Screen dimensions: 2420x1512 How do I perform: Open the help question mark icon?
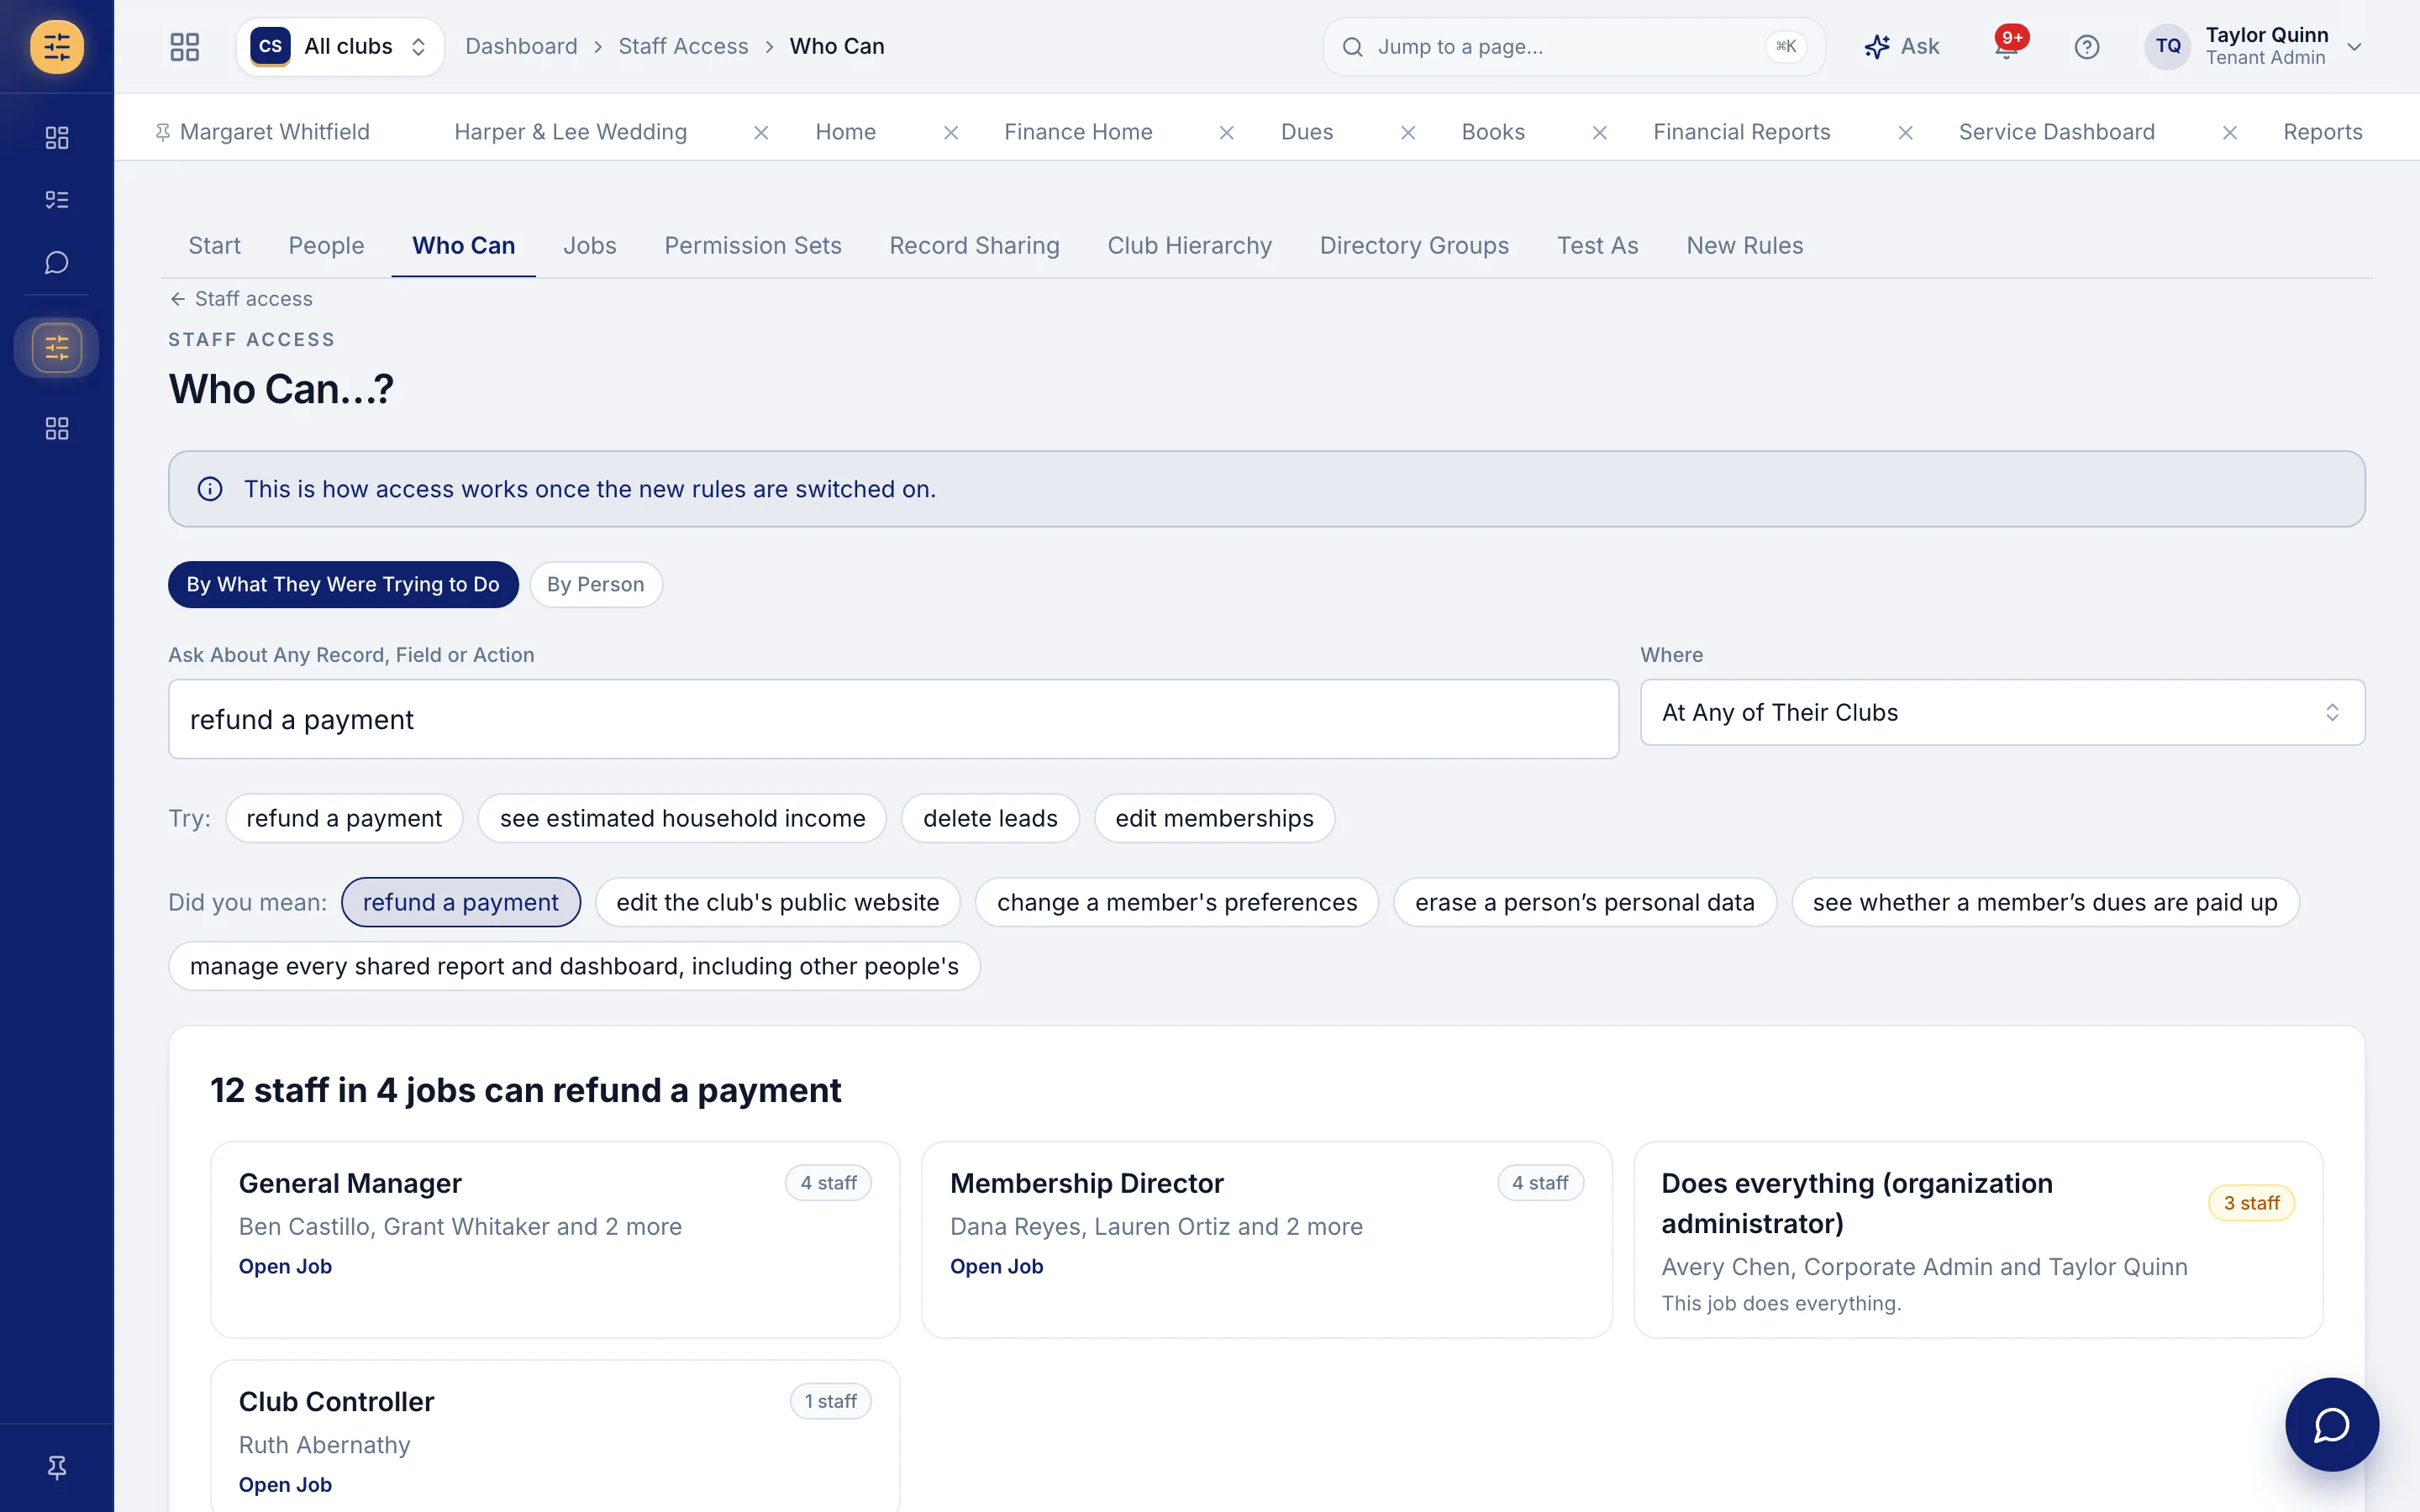point(2086,47)
